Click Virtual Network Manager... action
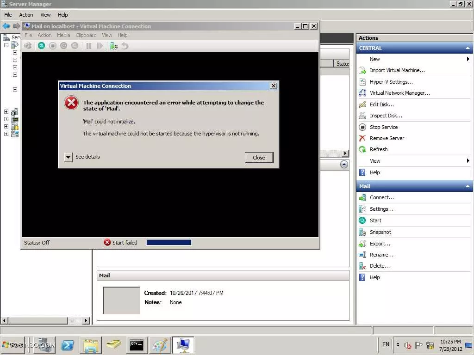 point(399,93)
